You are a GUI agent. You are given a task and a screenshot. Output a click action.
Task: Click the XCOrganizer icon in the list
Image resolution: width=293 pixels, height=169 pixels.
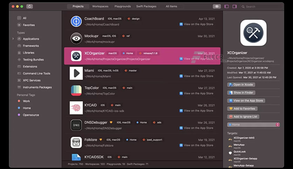(76, 56)
